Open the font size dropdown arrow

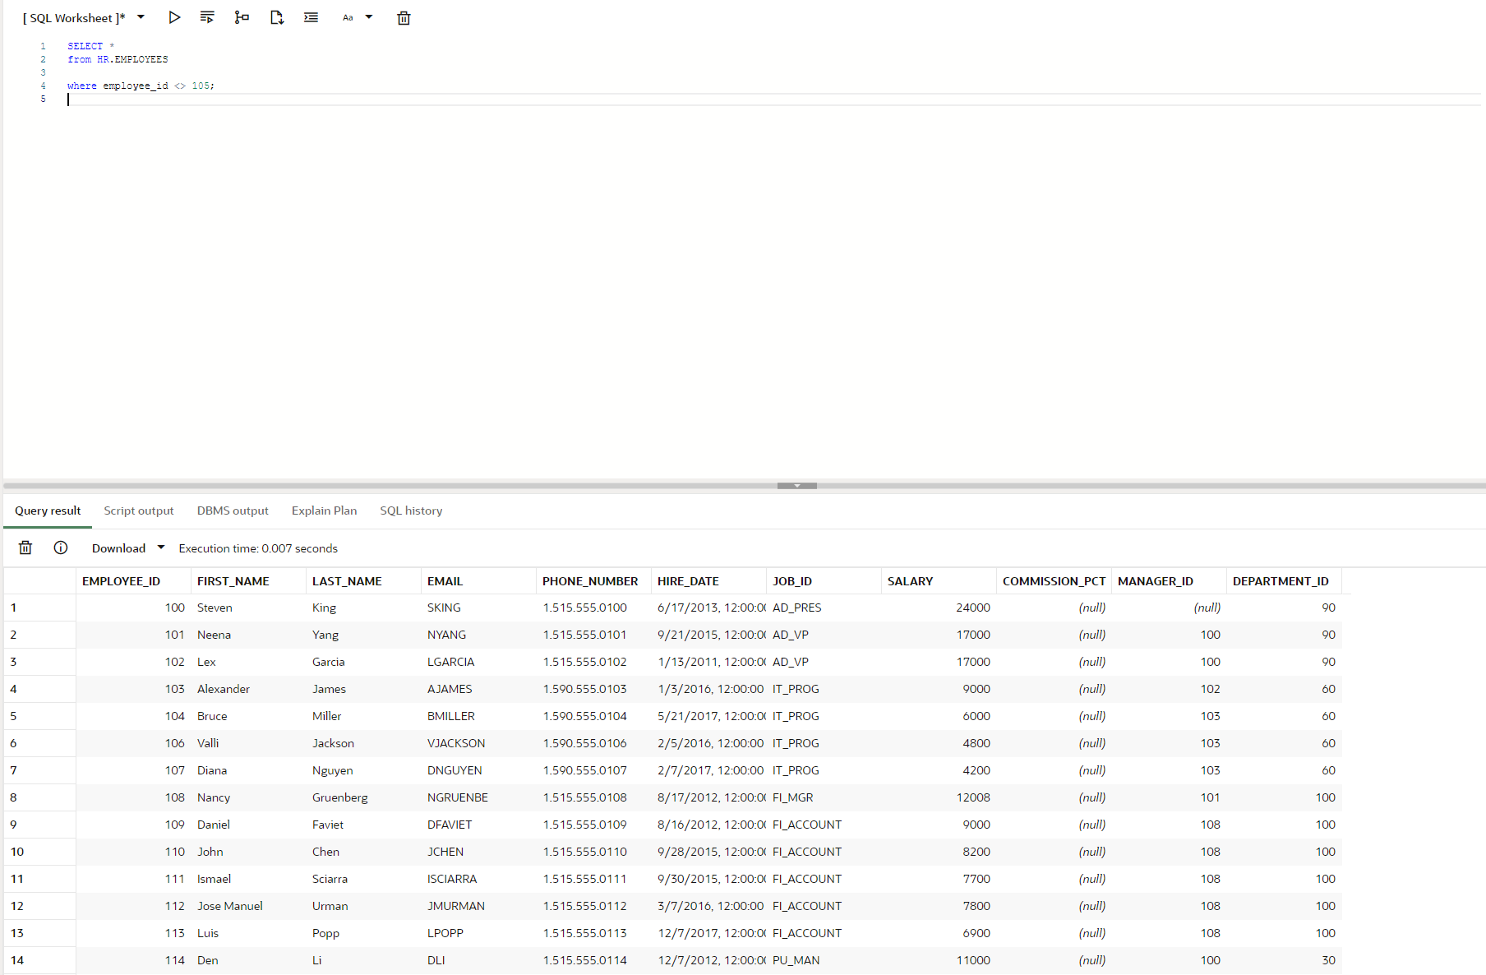click(369, 17)
